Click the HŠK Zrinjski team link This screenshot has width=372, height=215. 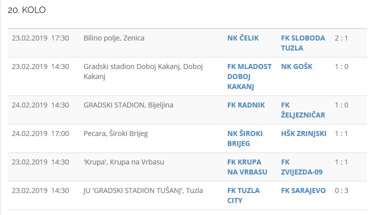303,133
